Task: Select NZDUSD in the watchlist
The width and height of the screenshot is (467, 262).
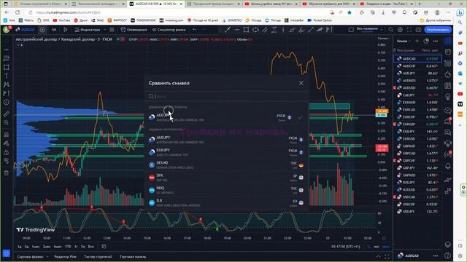Action: [x=417, y=189]
